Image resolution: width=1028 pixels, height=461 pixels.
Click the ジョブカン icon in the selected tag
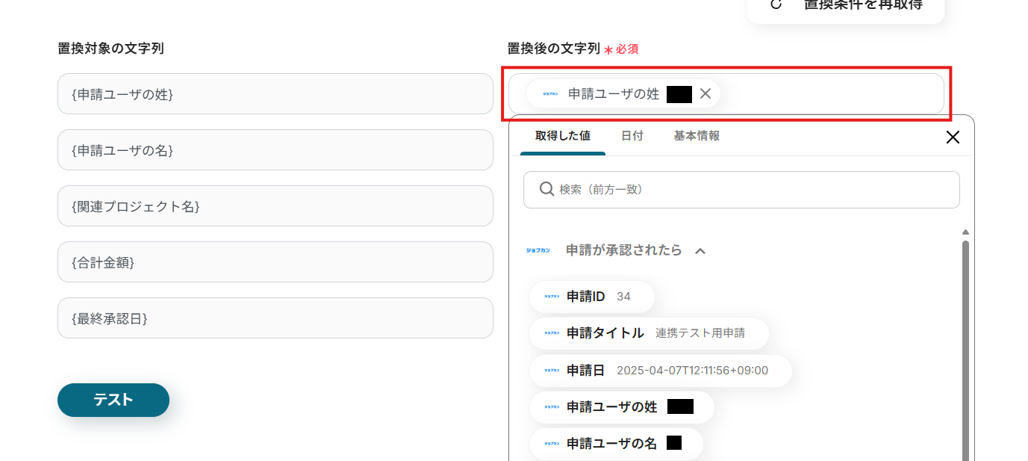551,94
